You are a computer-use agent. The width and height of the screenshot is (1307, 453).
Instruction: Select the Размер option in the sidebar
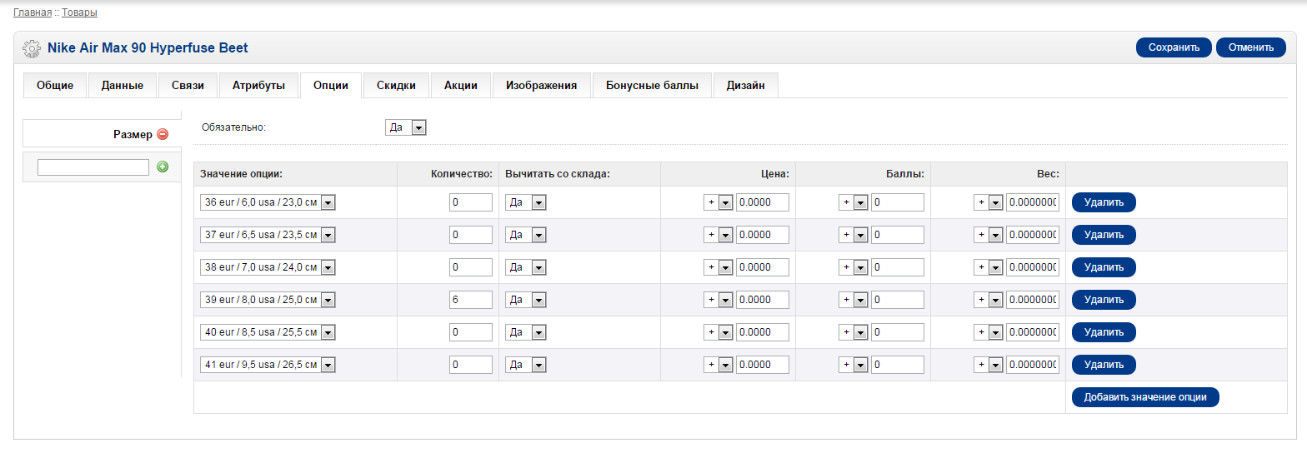(x=133, y=134)
